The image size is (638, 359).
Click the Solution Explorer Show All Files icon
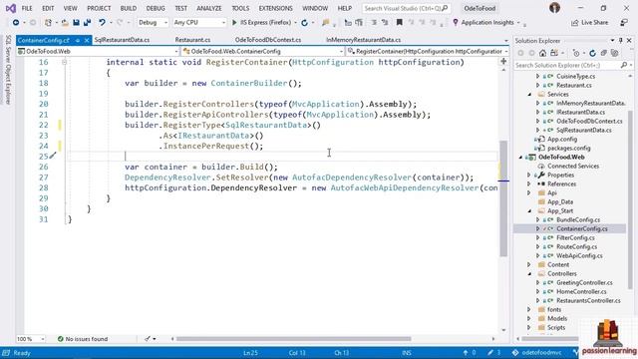click(615, 53)
